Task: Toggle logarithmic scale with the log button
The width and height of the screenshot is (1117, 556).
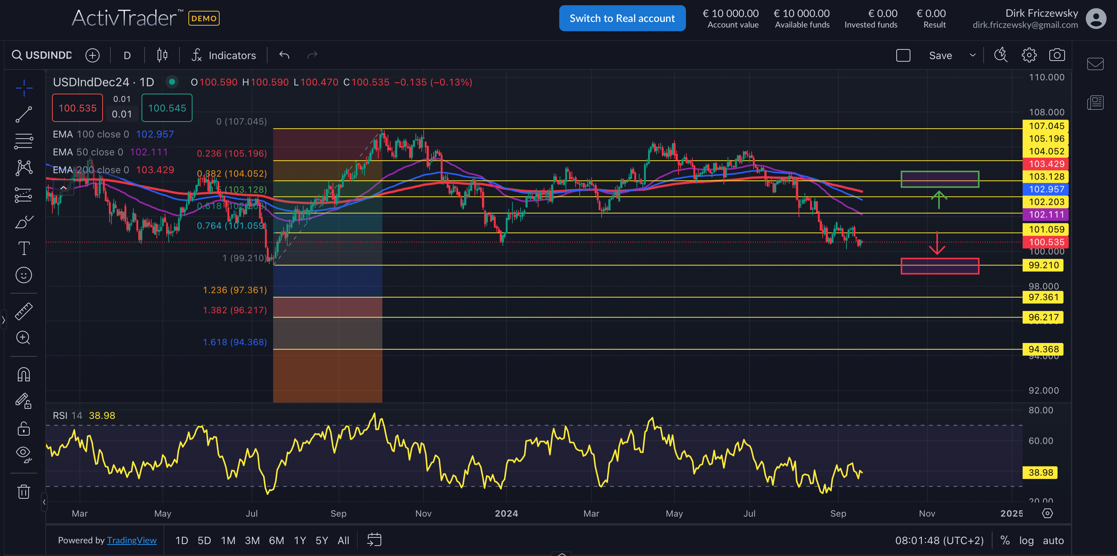Action: pos(1026,540)
